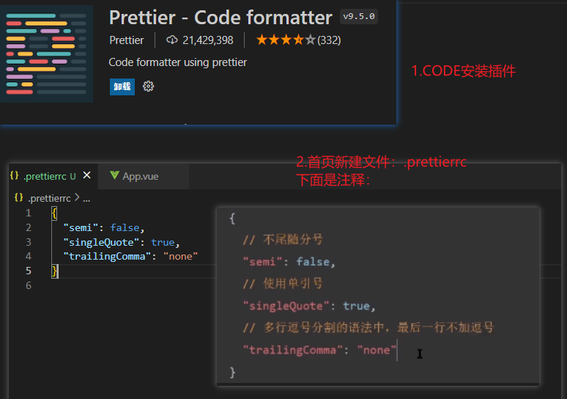Click "singleQuote": true in popup snippet
567x399 pixels.
pyautogui.click(x=309, y=306)
